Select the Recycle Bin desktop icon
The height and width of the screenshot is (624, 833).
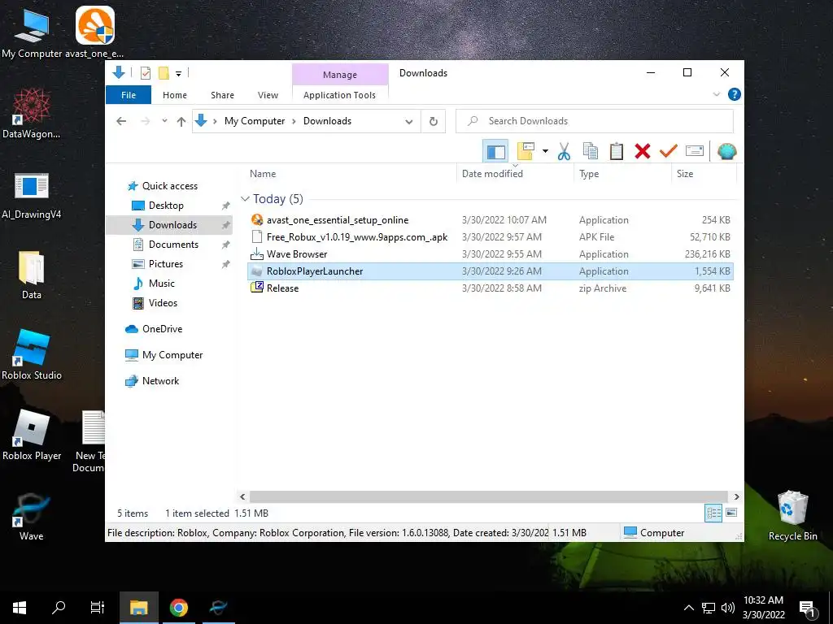pyautogui.click(x=792, y=516)
